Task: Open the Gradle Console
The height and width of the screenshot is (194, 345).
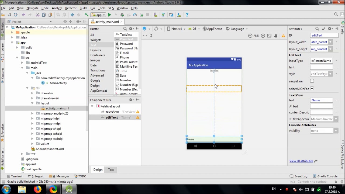Action: pos(325,176)
